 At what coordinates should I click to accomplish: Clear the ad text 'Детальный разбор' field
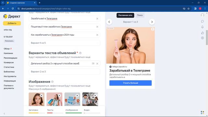[97, 64]
